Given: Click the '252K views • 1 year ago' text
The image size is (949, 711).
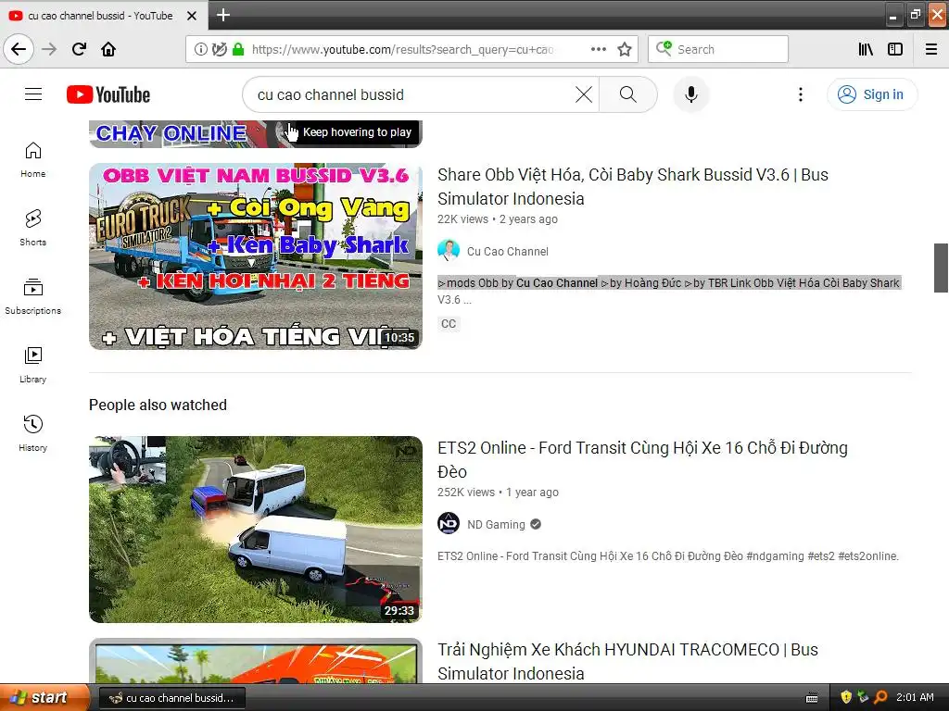Looking at the screenshot, I should (498, 493).
